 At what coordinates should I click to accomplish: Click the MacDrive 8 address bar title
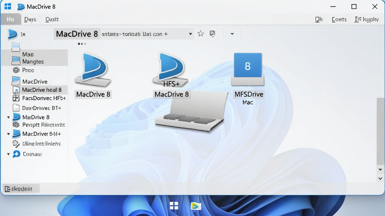pos(77,34)
